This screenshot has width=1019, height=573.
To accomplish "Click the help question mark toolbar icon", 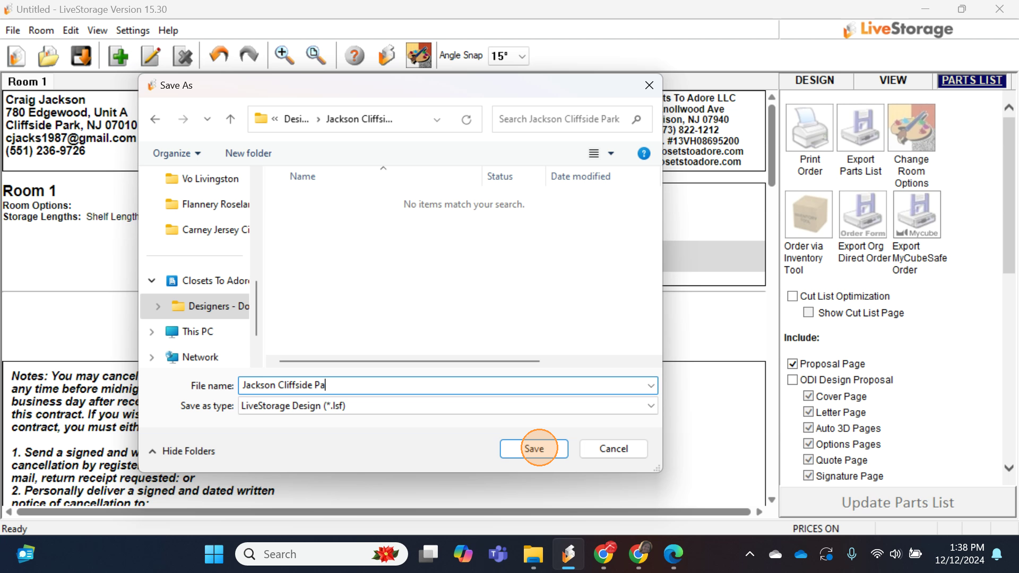I will (355, 56).
